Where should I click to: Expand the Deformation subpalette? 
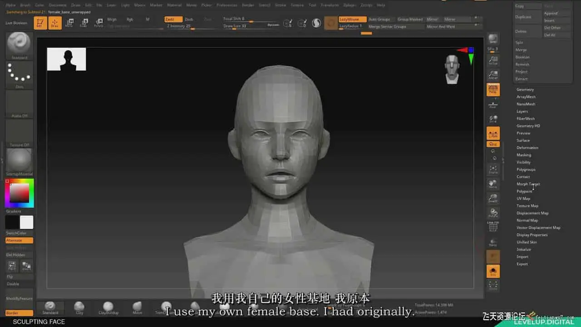tap(527, 148)
